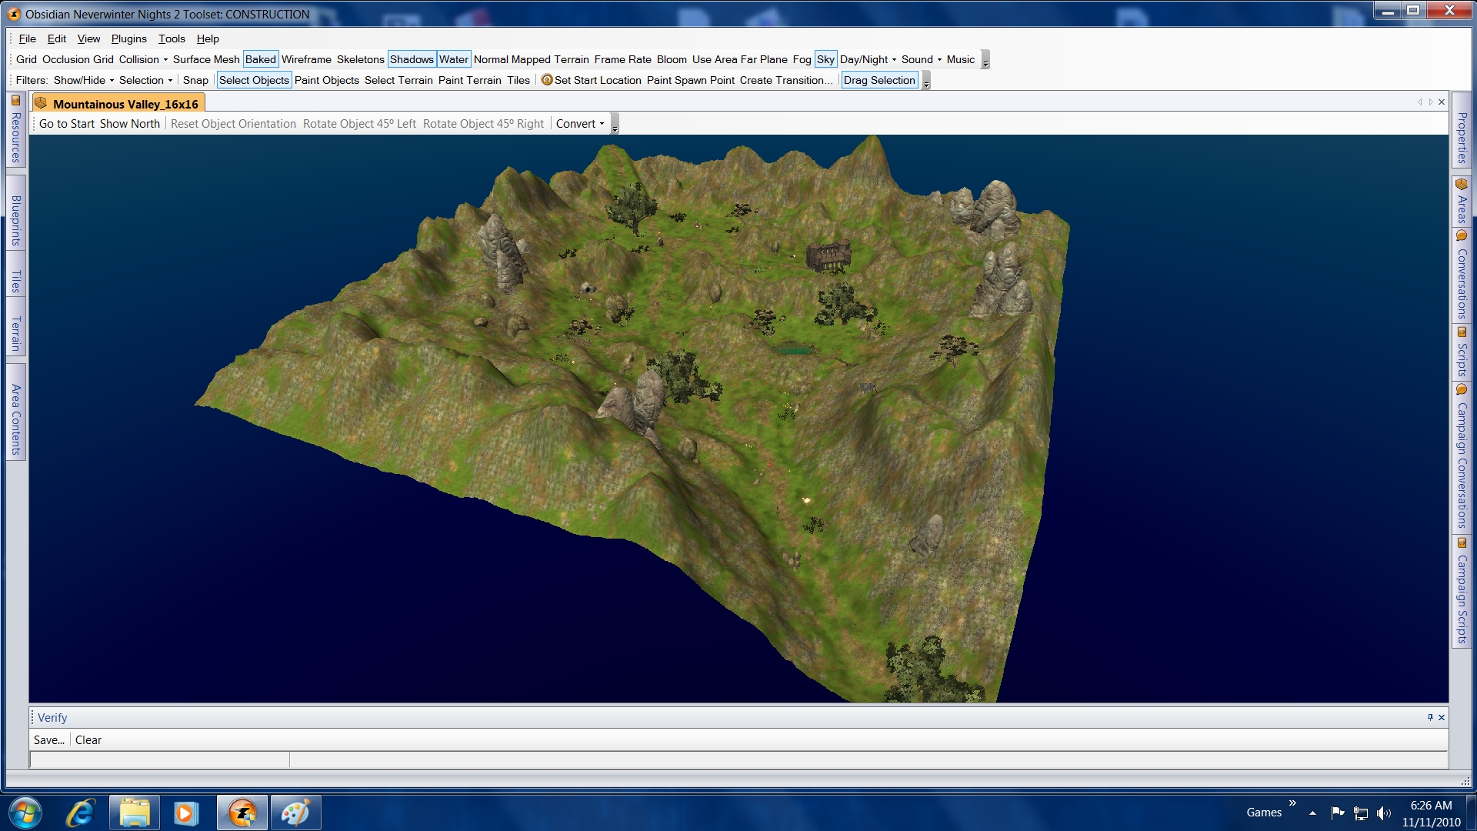This screenshot has height=831, width=1477.
Task: Click the Go to Start button
Action: pyautogui.click(x=67, y=124)
